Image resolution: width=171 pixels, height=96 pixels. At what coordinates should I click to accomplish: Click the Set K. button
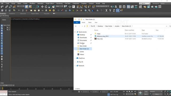click(x=146, y=94)
